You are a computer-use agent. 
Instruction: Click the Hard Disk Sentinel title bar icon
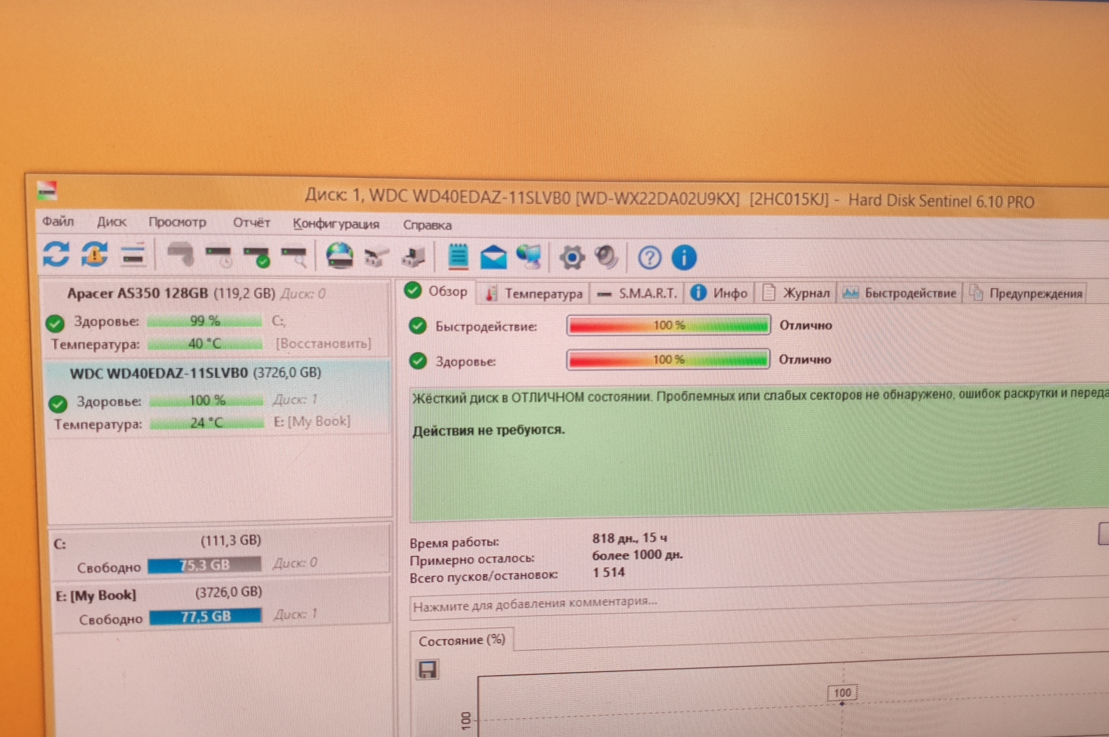tap(46, 190)
